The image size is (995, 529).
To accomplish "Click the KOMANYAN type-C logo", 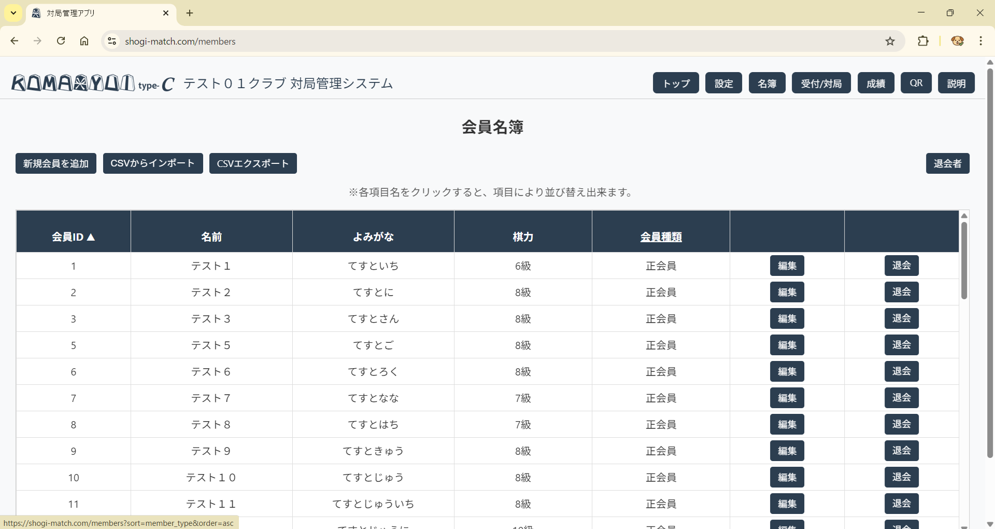I will (x=93, y=83).
